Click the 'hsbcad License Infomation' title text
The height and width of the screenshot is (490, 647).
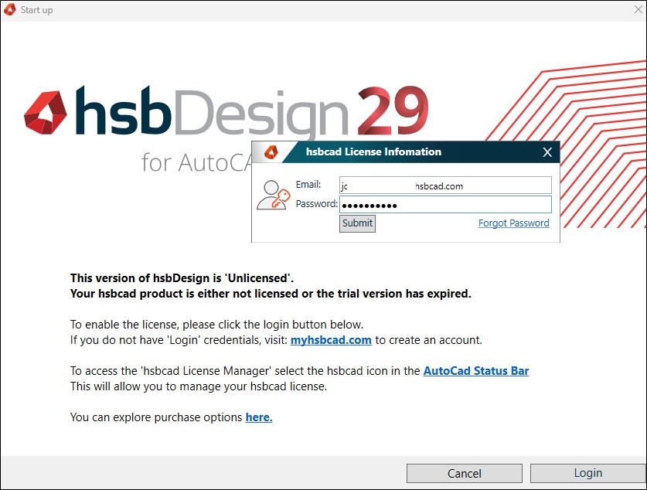tap(373, 151)
